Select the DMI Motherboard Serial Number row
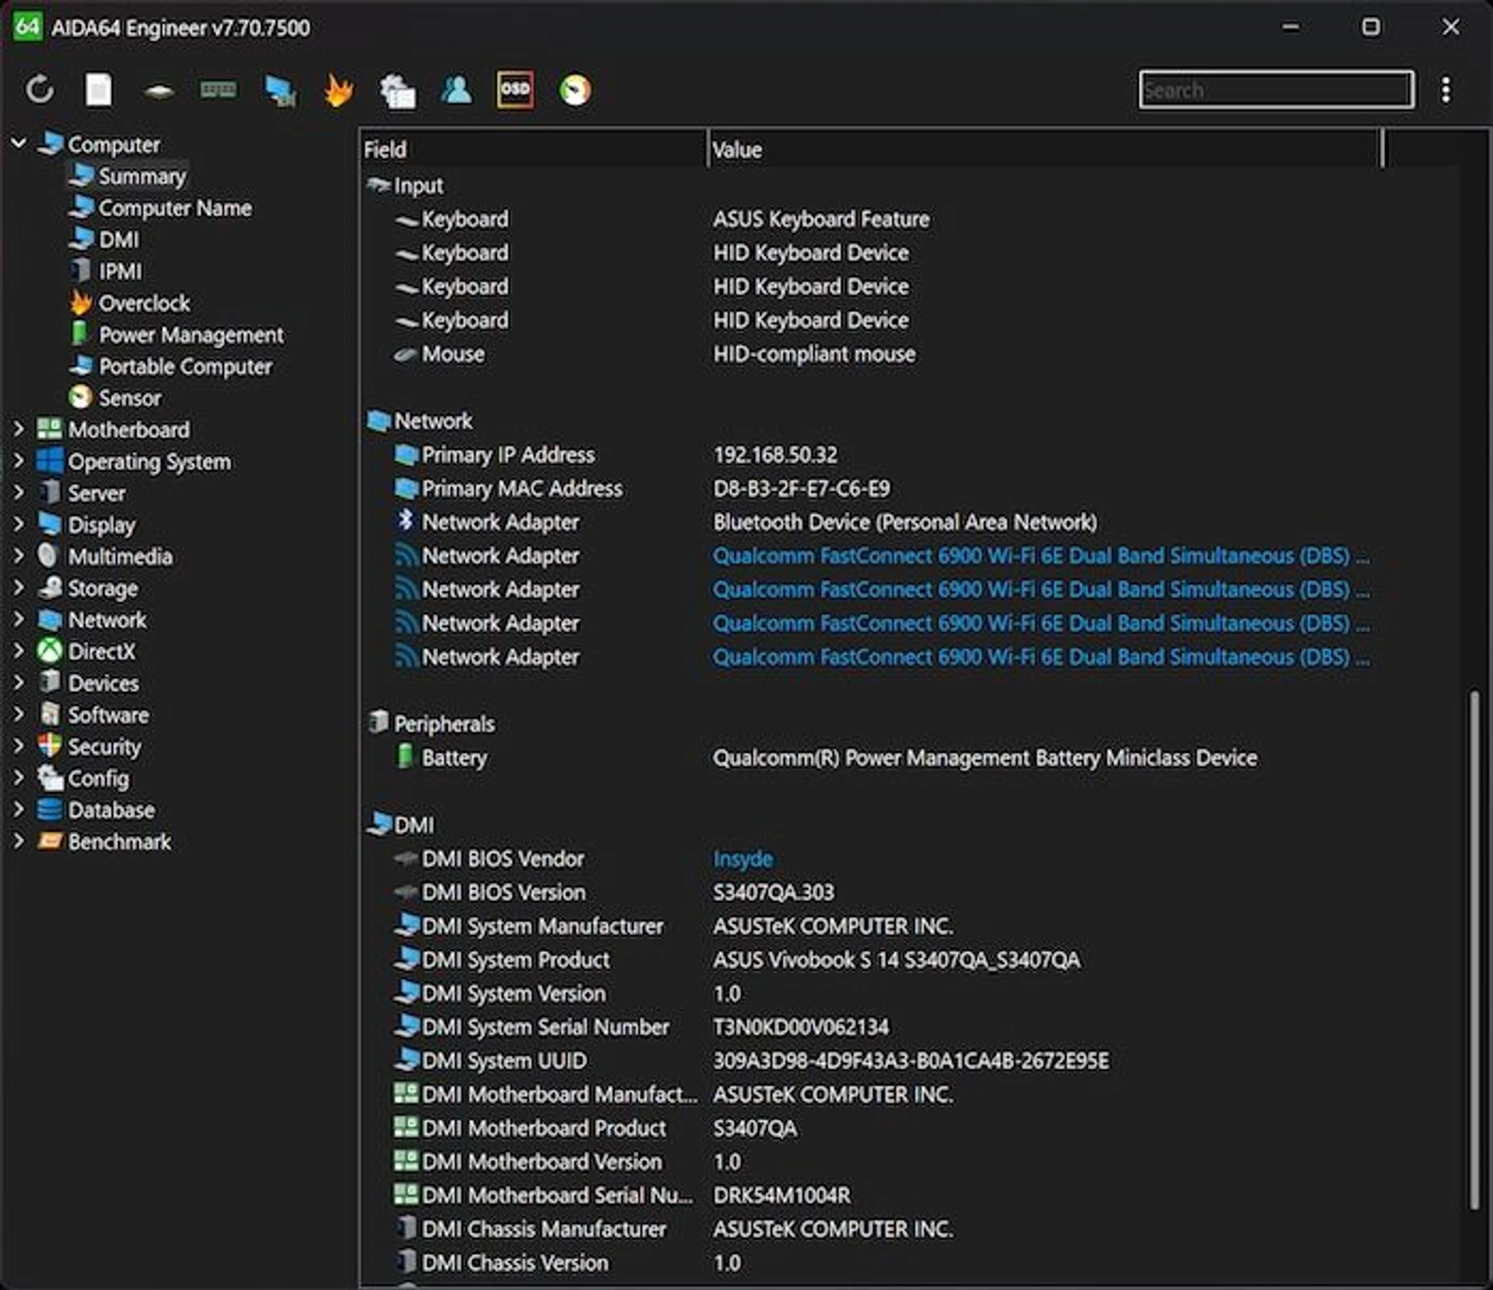 click(x=871, y=1195)
